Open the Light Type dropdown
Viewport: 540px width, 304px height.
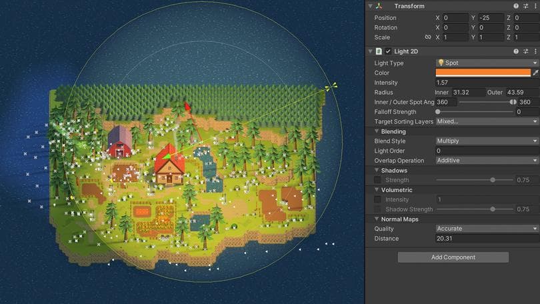point(487,63)
